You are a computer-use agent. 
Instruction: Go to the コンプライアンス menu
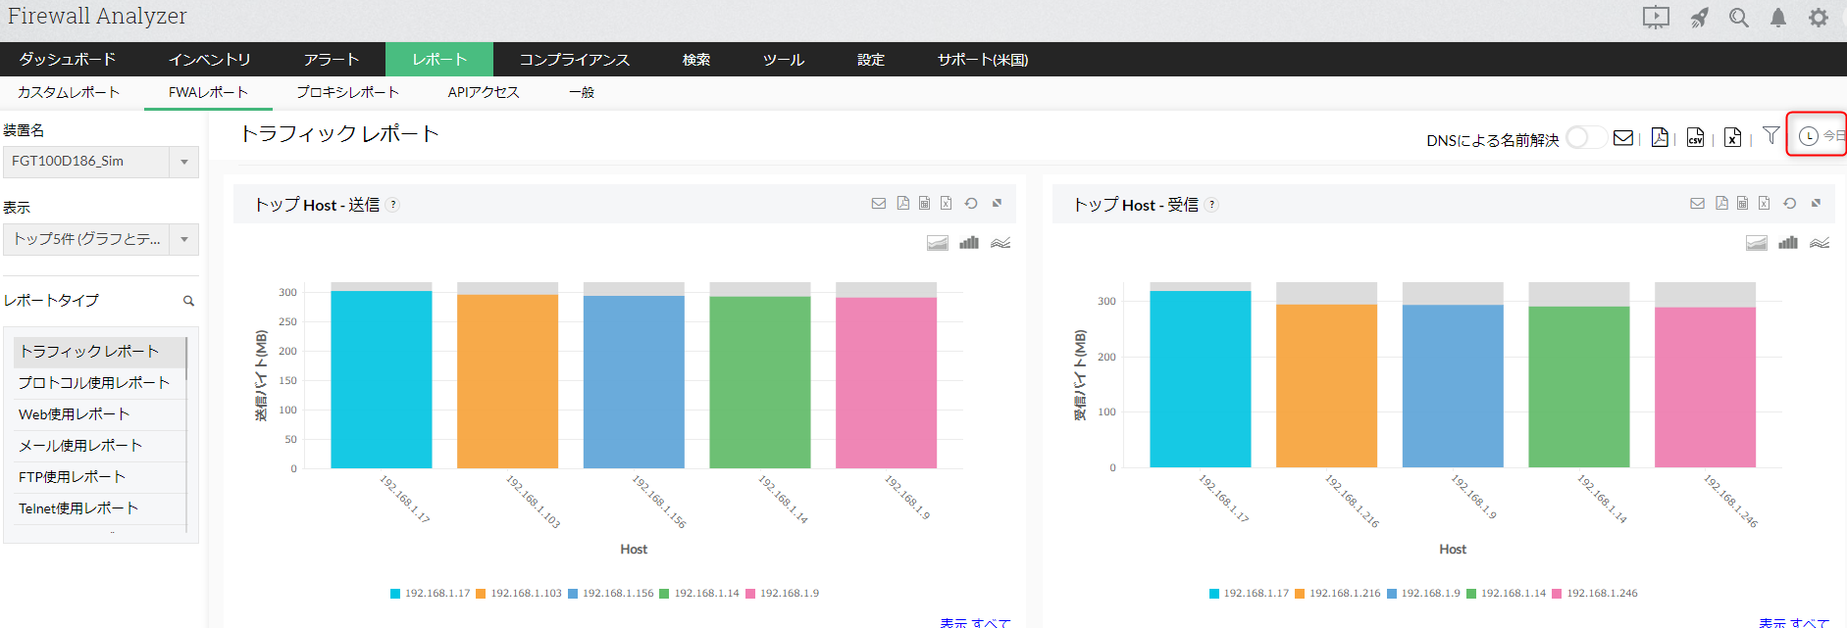click(574, 60)
